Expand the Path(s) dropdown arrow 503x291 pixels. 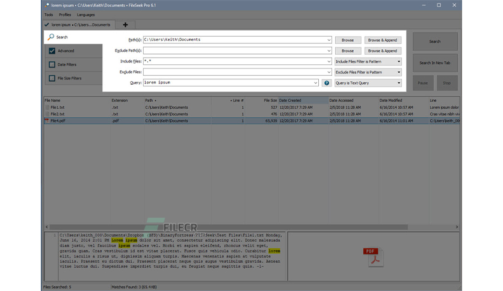click(329, 40)
